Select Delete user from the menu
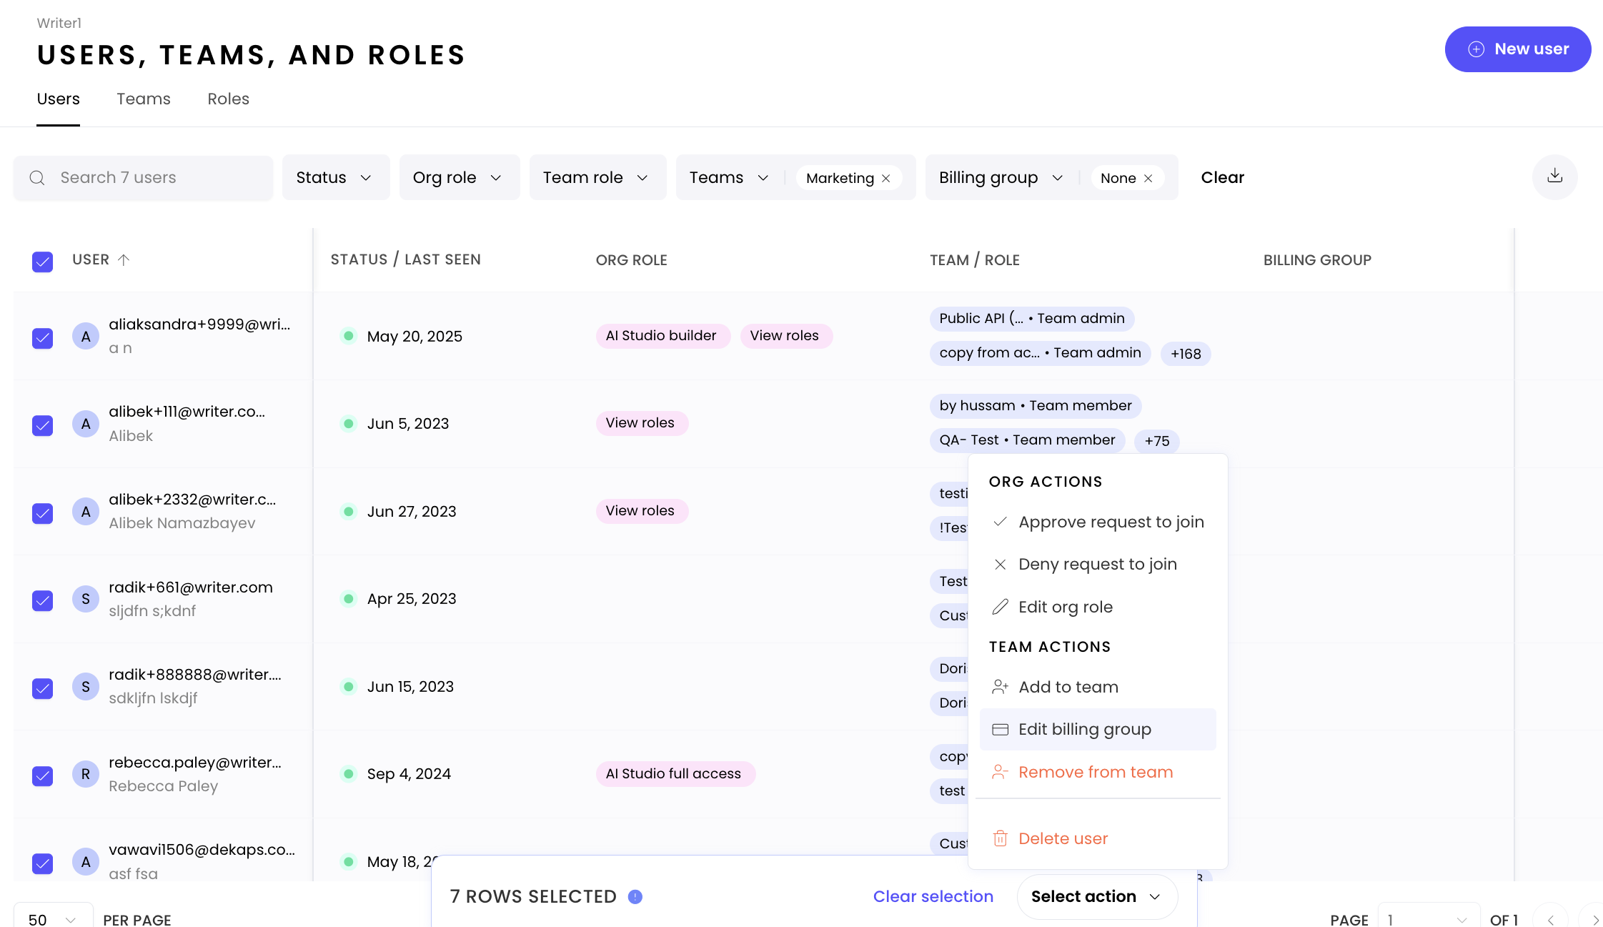Screen dimensions: 1603x927 tap(1063, 838)
